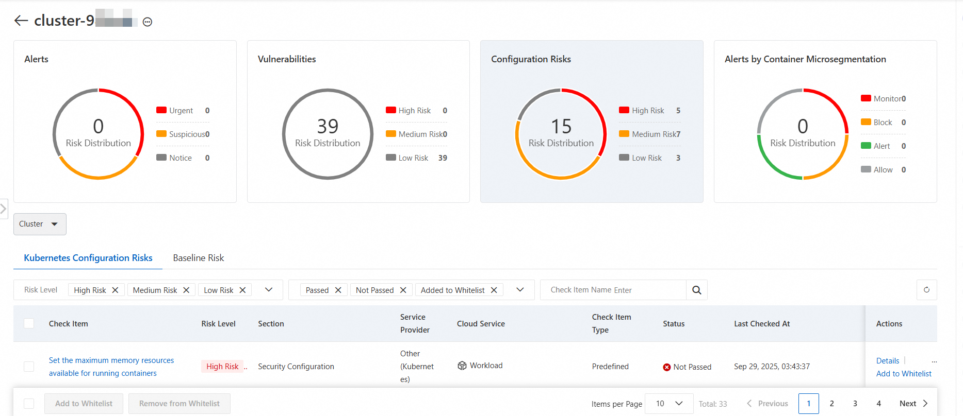Expand the Risk Level filter dropdown
Screen dimensions: 963x416
pos(269,290)
